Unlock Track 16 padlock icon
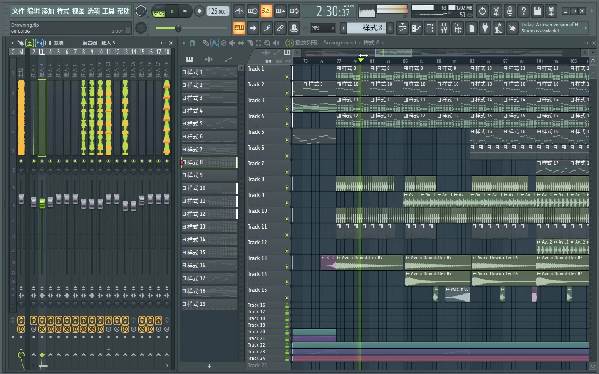Image resolution: width=599 pixels, height=374 pixels. (x=287, y=305)
